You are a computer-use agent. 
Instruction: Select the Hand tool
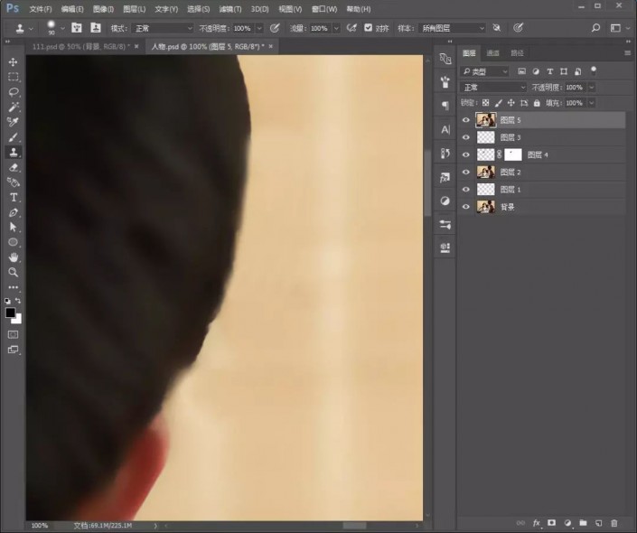(x=13, y=257)
